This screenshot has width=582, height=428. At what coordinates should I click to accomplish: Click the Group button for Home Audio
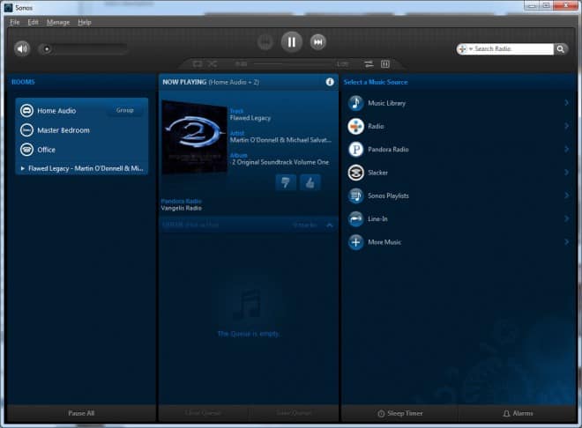pos(125,111)
